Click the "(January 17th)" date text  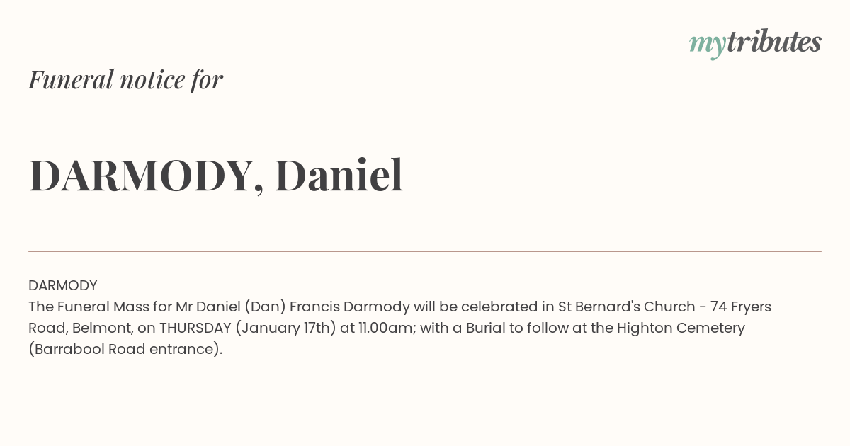tap(286, 328)
